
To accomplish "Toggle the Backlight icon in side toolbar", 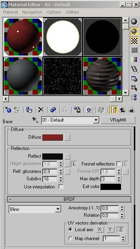I will click(134, 31).
